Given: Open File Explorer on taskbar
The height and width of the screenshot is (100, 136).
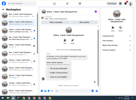Looking at the screenshot, I should (x=8, y=98).
